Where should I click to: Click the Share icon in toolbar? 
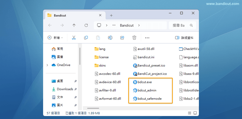pyautogui.click(x=122, y=38)
